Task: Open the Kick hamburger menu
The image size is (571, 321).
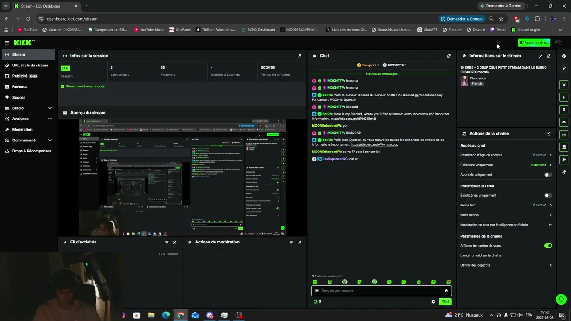Action: (7, 43)
